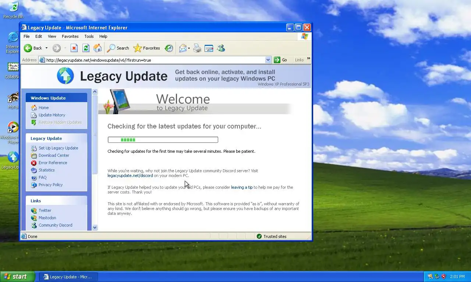Click the Windows flag throbber icon
This screenshot has width=471, height=282.
pyautogui.click(x=304, y=36)
